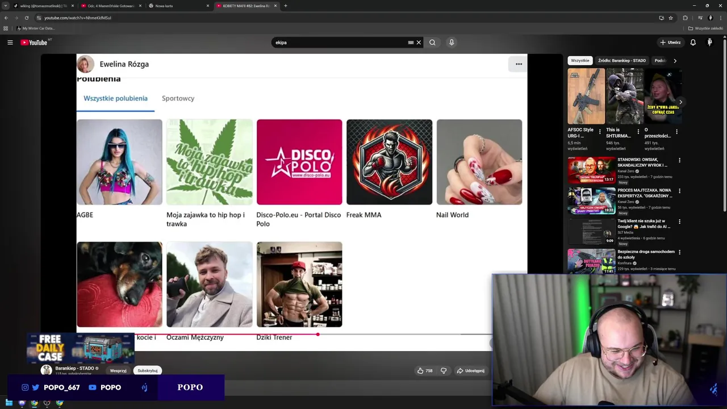727x409 pixels.
Task: Open the Barankiep channel avatar
Action: click(46, 370)
